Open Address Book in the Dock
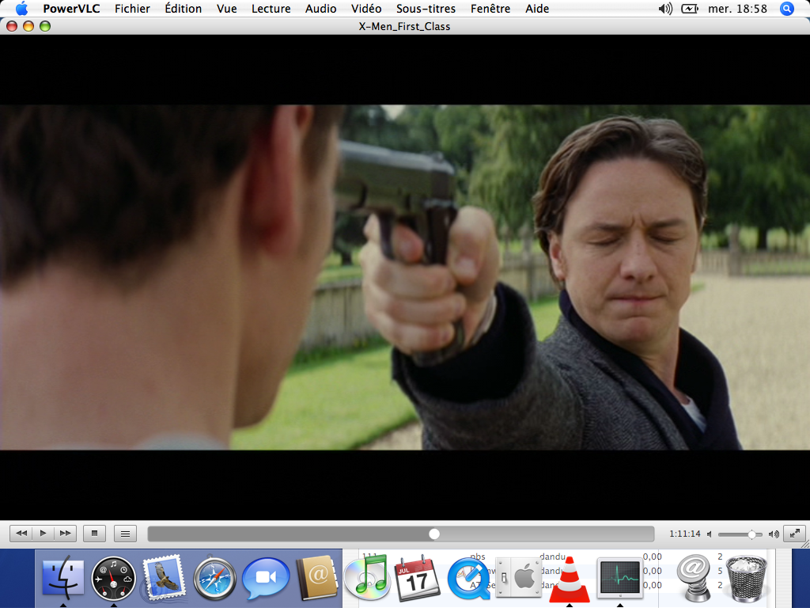 click(x=316, y=577)
